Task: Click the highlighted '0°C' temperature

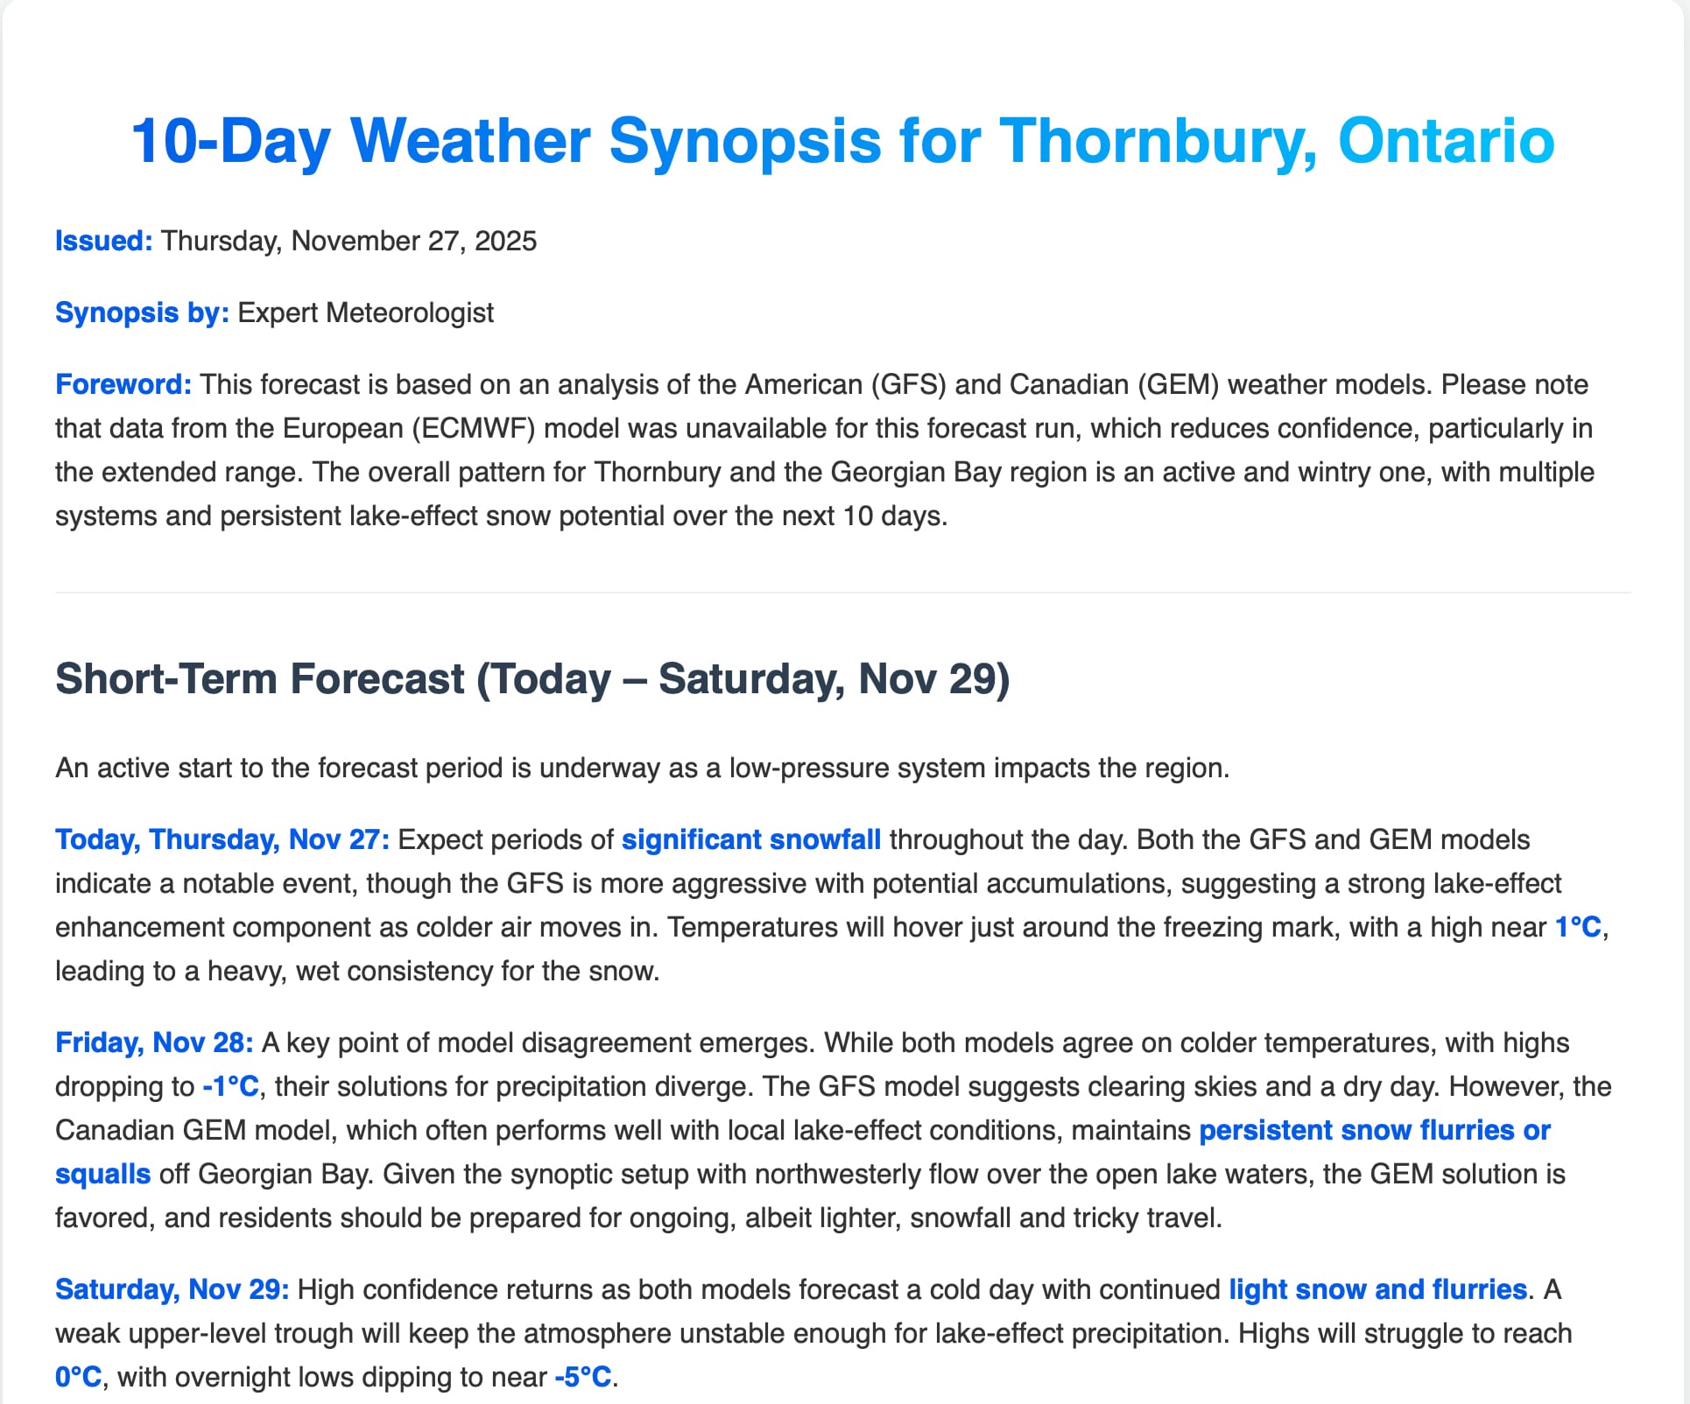Action: (x=79, y=1377)
